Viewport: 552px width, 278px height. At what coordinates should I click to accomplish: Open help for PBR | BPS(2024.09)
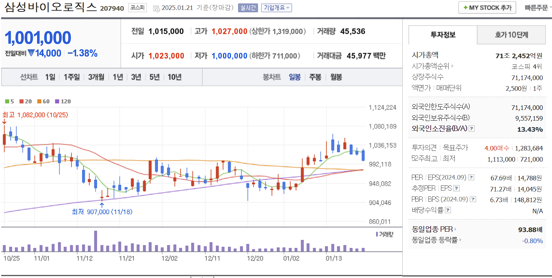473,199
